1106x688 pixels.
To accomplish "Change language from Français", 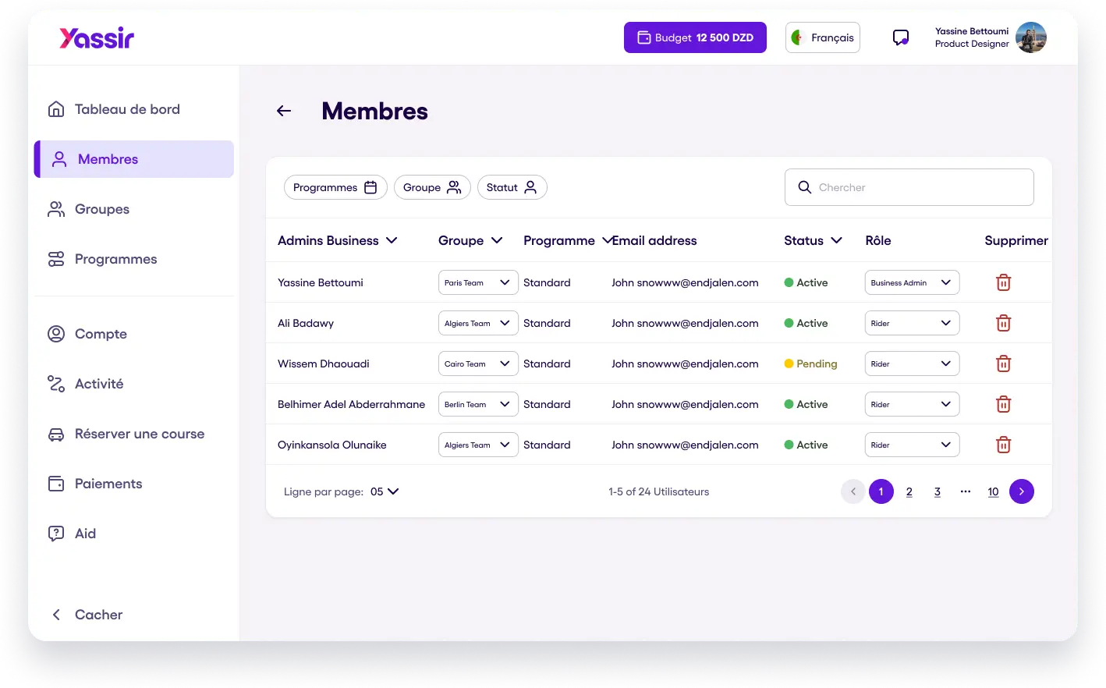I will point(823,37).
